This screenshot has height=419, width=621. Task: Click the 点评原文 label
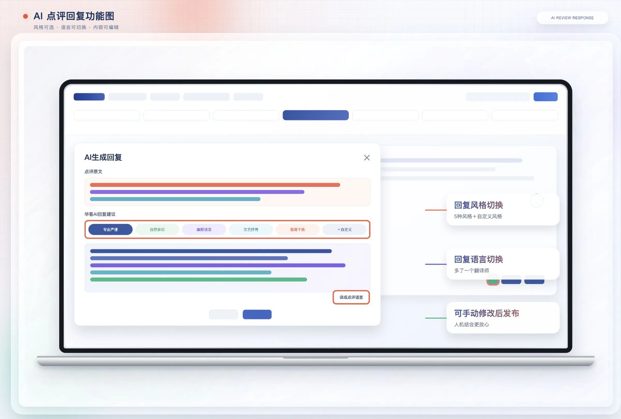[93, 171]
